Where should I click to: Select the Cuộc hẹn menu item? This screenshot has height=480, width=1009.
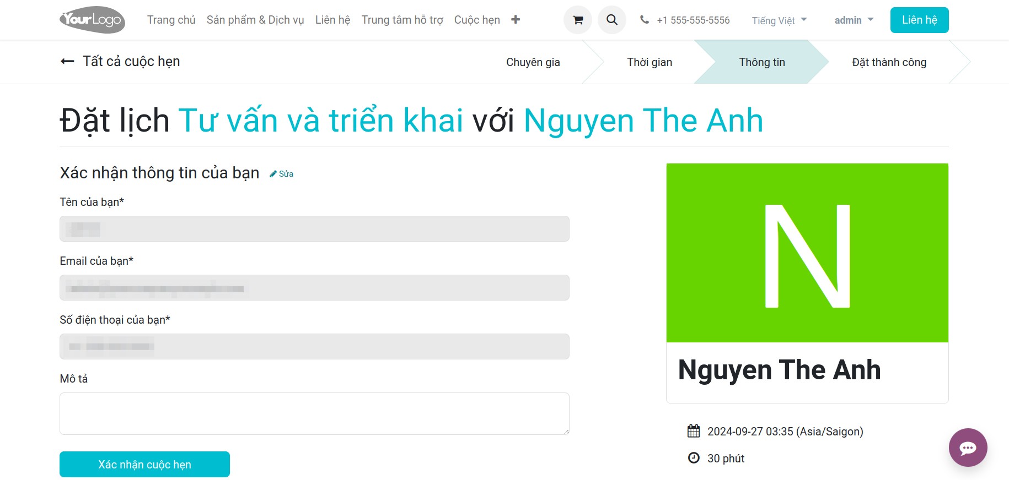477,20
